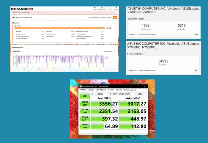Viewport: 208px width, 143px height.
Task: Expand App Start-up Score row
Action: pos(17,34)
